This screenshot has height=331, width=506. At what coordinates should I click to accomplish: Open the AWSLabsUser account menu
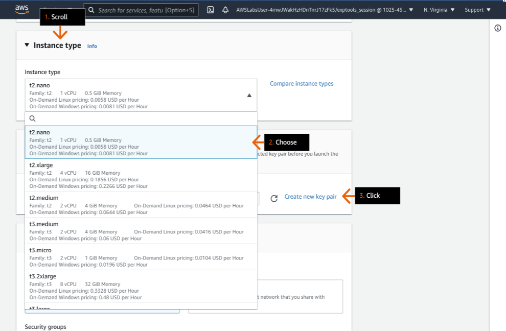coord(325,10)
